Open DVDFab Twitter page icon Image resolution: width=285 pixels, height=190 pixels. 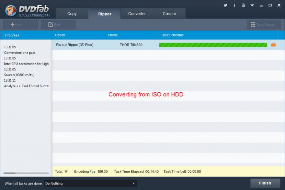pyautogui.click(x=226, y=5)
